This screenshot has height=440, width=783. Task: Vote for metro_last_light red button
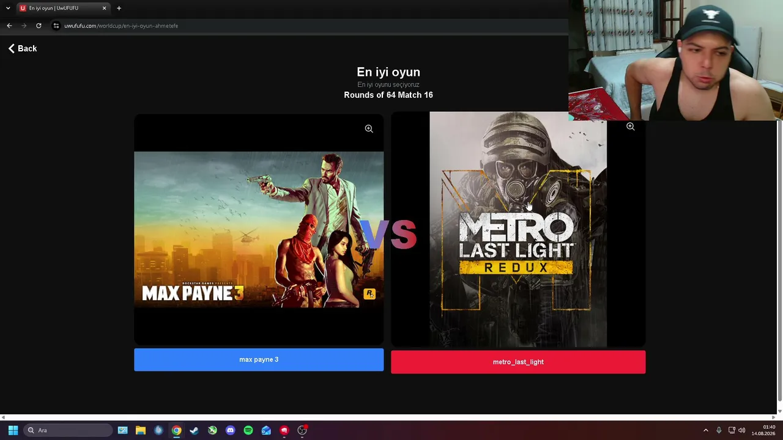click(x=518, y=362)
